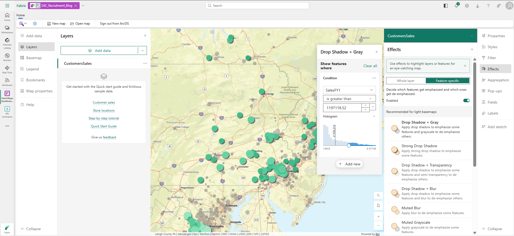The width and height of the screenshot is (514, 236).
Task: Go to Home in left rail
Action: point(7,17)
